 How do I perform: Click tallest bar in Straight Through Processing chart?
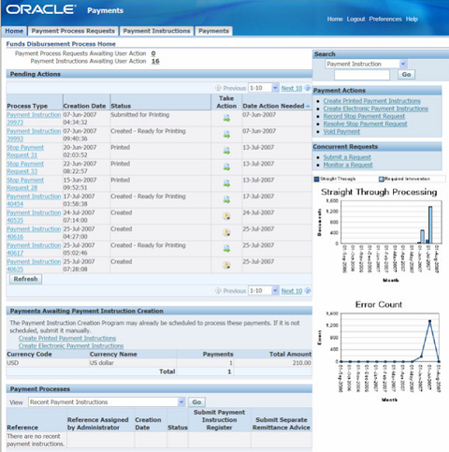(x=430, y=225)
